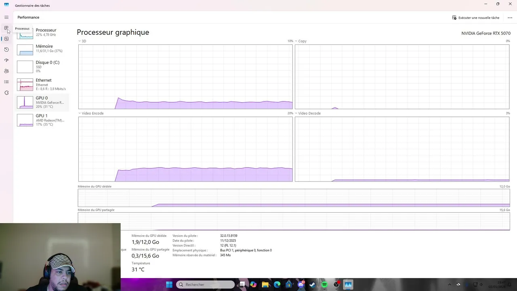The width and height of the screenshot is (517, 291).
Task: Select the Processeur performance entry
Action: click(42, 32)
